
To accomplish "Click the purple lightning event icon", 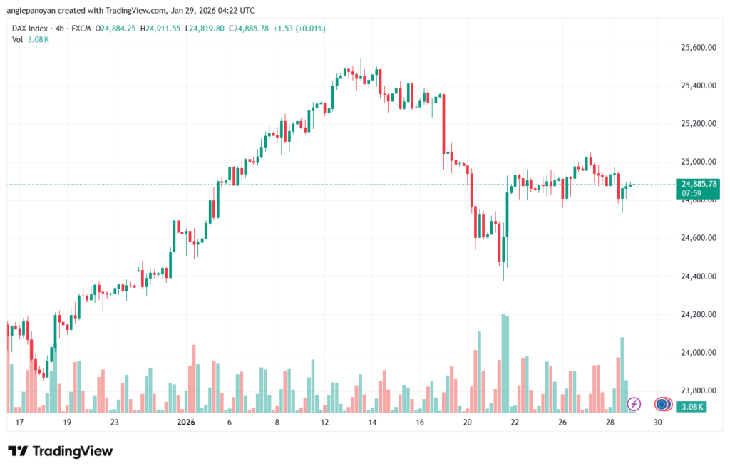I will point(634,404).
